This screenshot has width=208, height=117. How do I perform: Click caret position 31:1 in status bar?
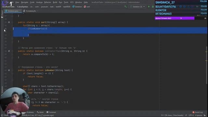[172, 115]
